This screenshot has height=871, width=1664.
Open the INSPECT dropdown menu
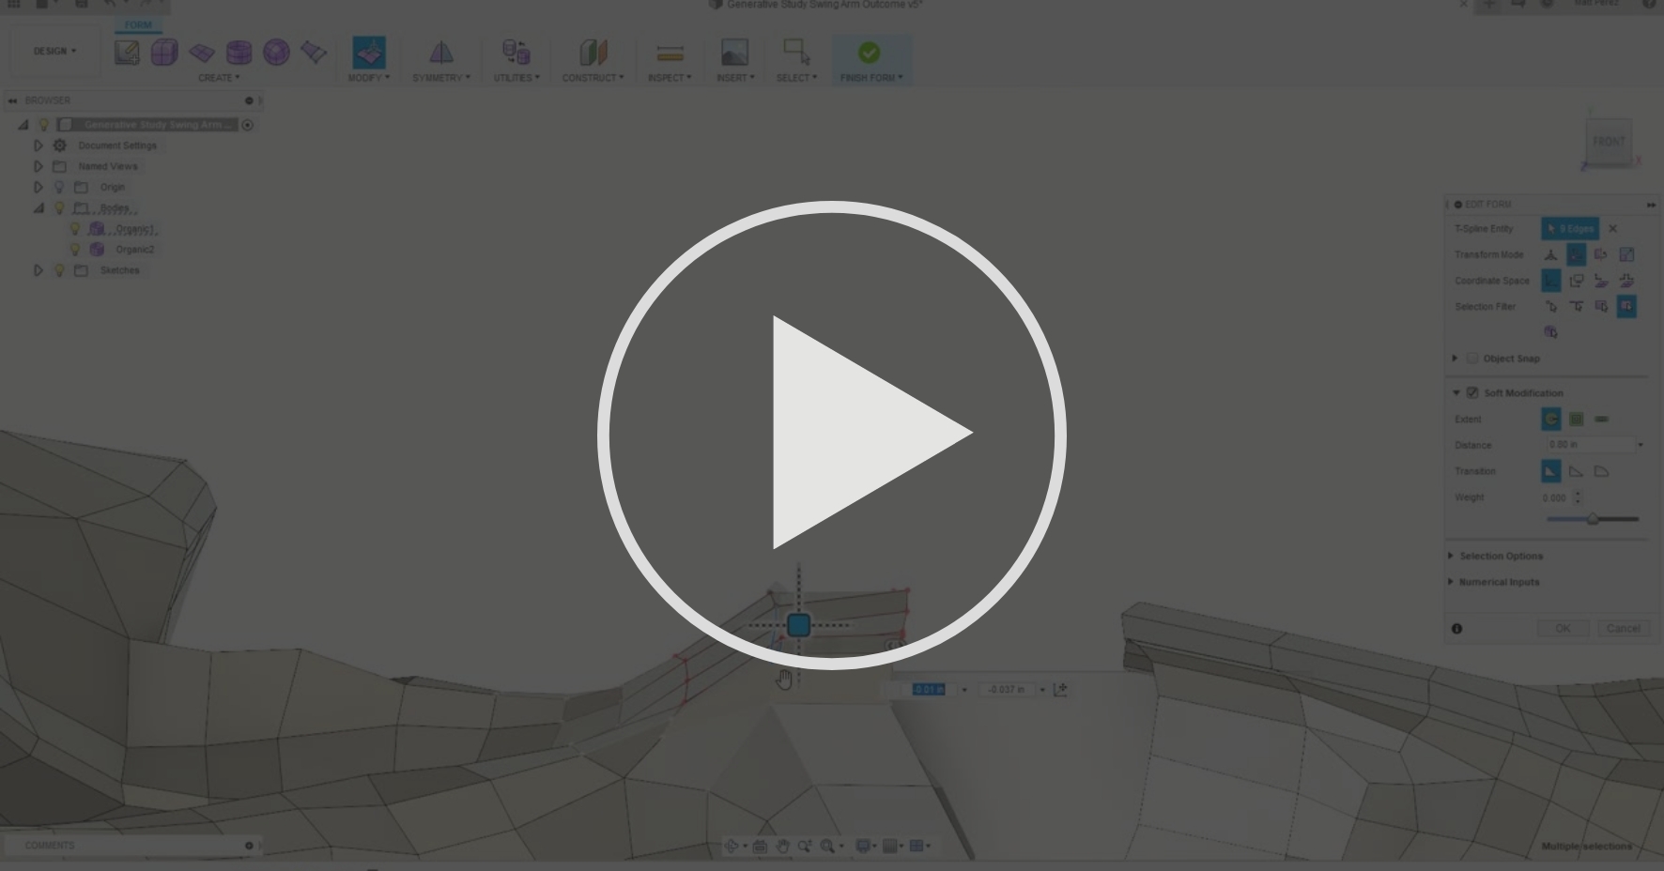[670, 78]
